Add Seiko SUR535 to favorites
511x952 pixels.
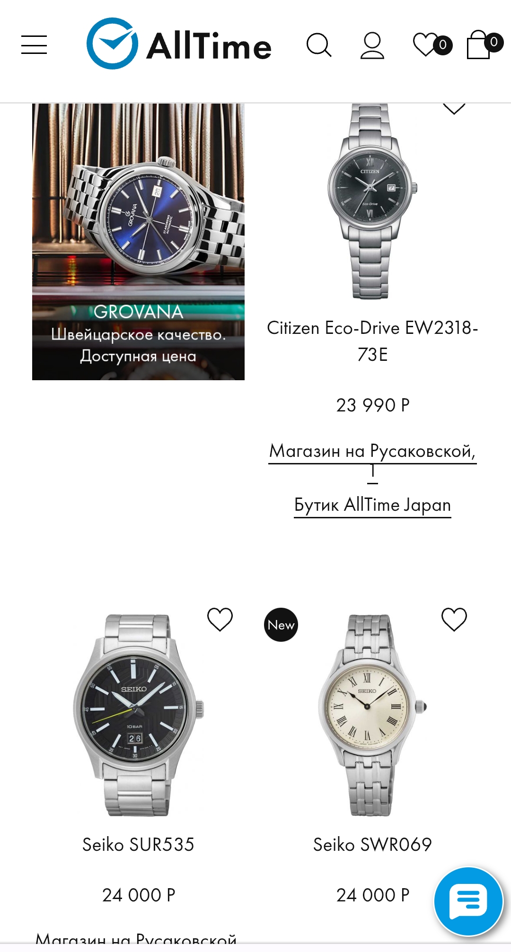[x=220, y=619]
